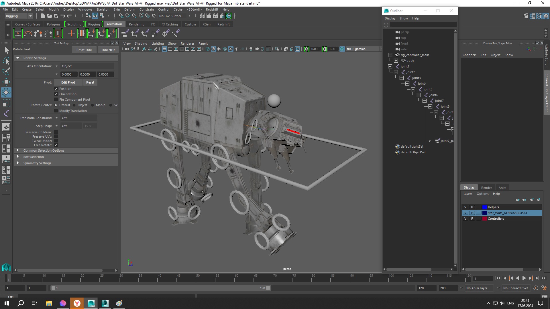Activate the Scale tool
The height and width of the screenshot is (309, 550).
point(6,103)
